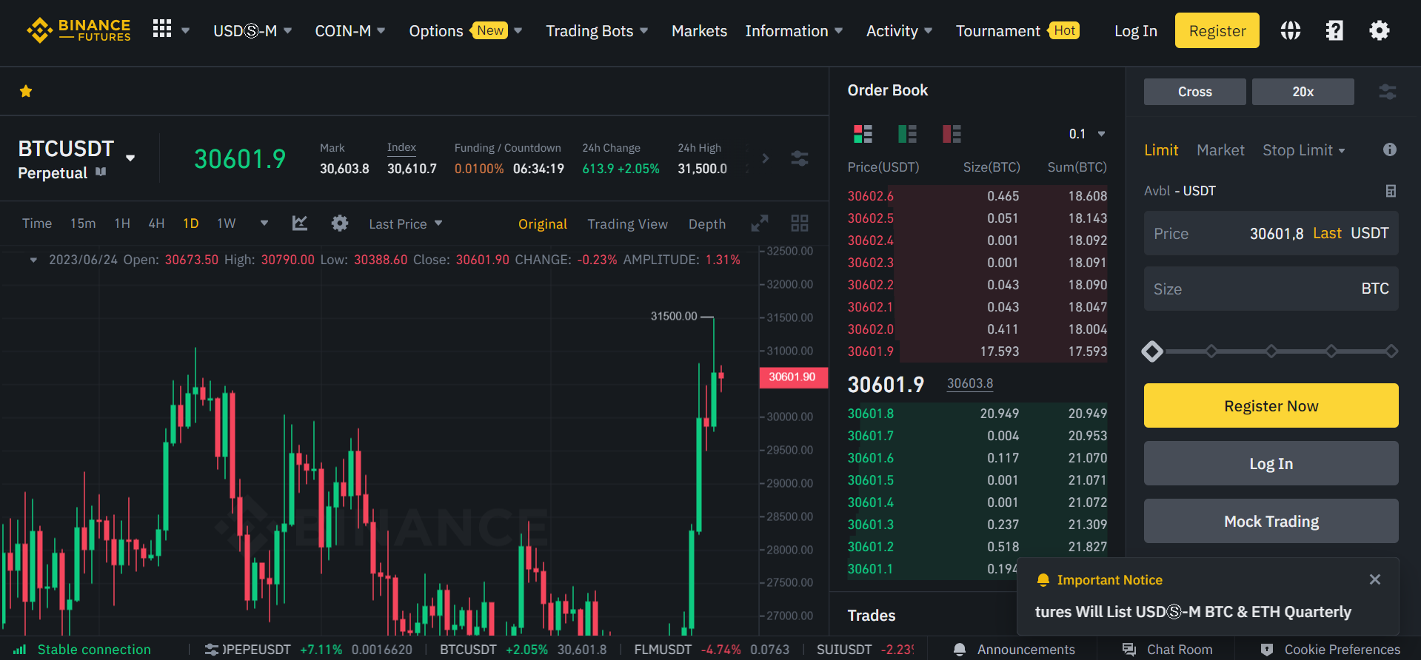1421x660 pixels.
Task: Switch to Cross margin mode button
Action: click(1194, 92)
